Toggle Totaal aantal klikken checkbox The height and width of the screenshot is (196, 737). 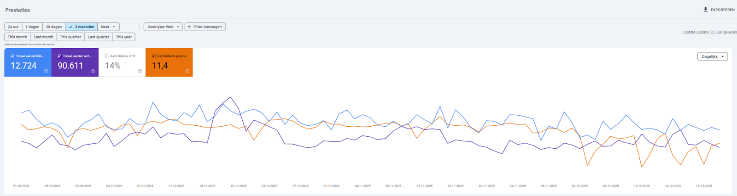(x=12, y=56)
